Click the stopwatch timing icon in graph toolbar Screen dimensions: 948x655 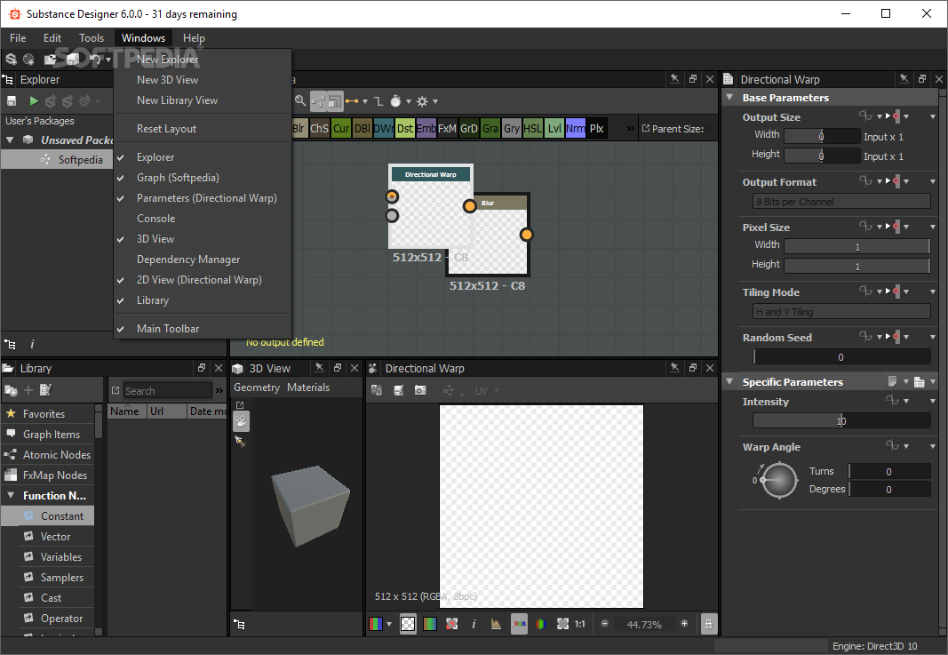click(x=395, y=101)
